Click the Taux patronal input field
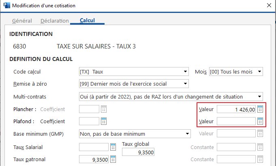 tap(94, 159)
